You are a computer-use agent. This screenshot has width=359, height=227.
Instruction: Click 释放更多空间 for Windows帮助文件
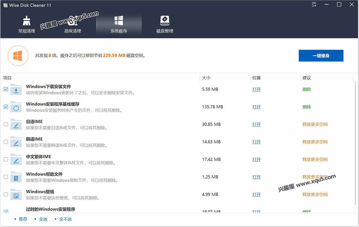tap(315, 177)
